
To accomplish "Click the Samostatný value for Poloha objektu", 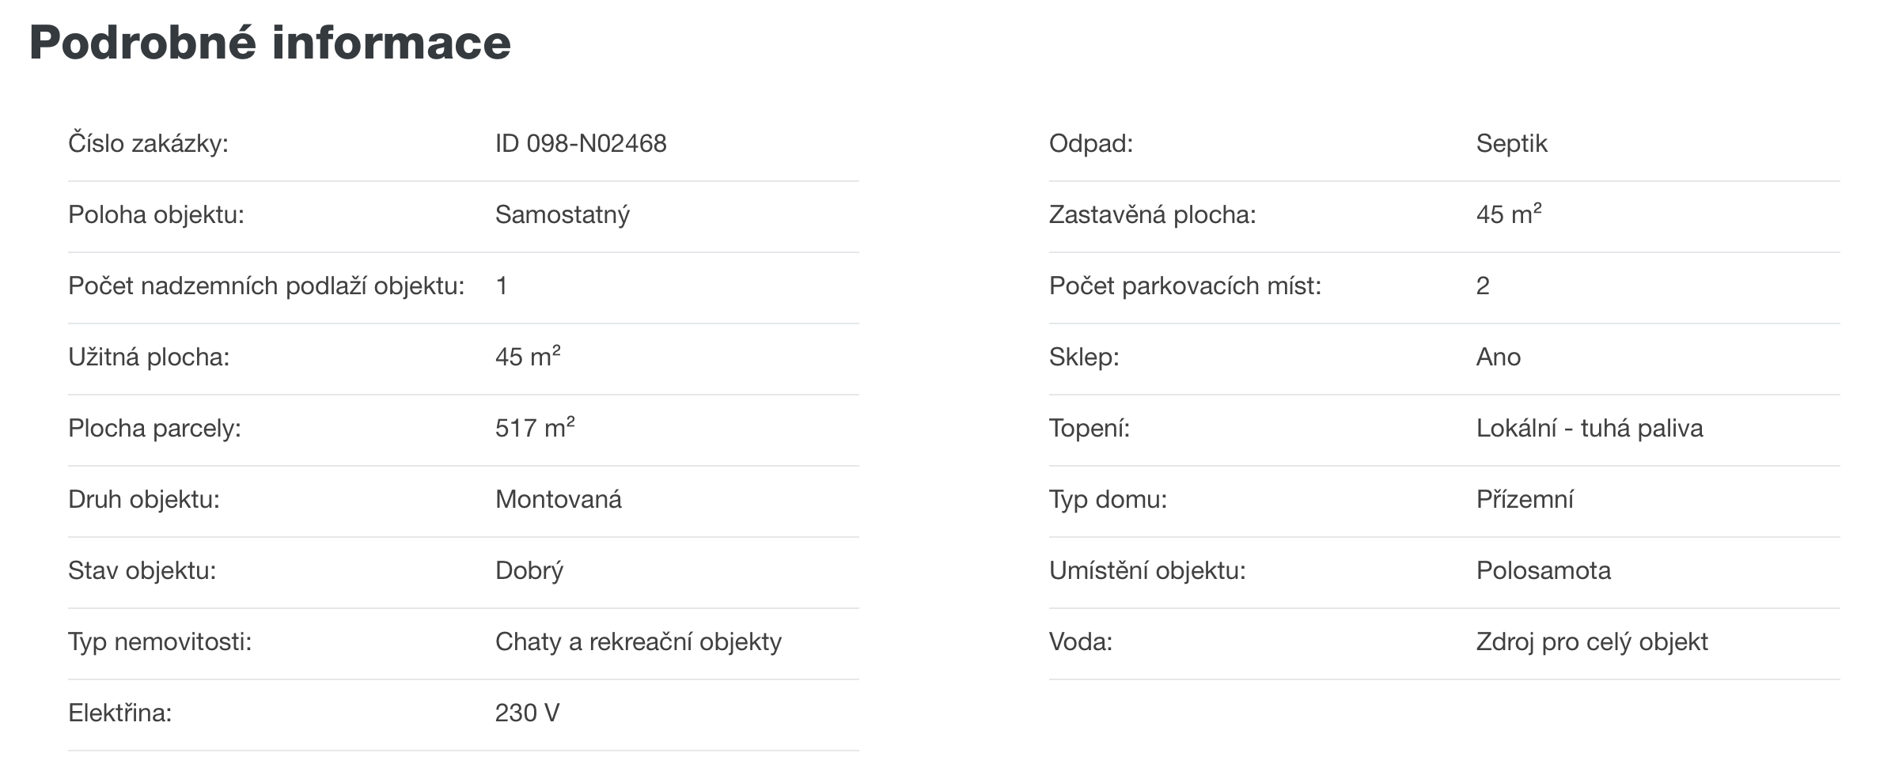I will 563,215.
